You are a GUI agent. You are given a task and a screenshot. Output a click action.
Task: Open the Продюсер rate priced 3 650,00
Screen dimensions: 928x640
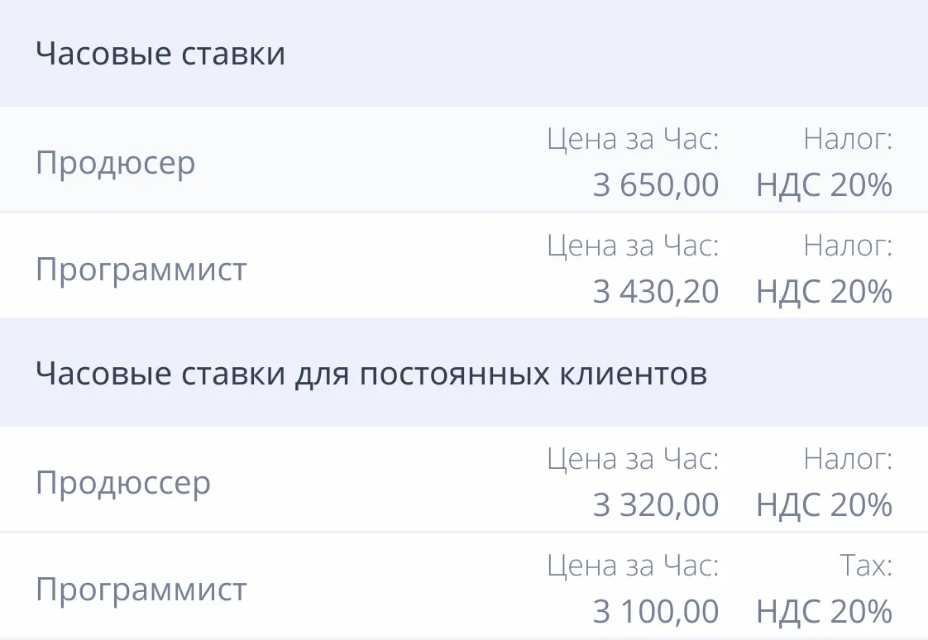coord(116,163)
